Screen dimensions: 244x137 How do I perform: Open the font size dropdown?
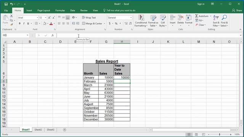(x=46, y=18)
